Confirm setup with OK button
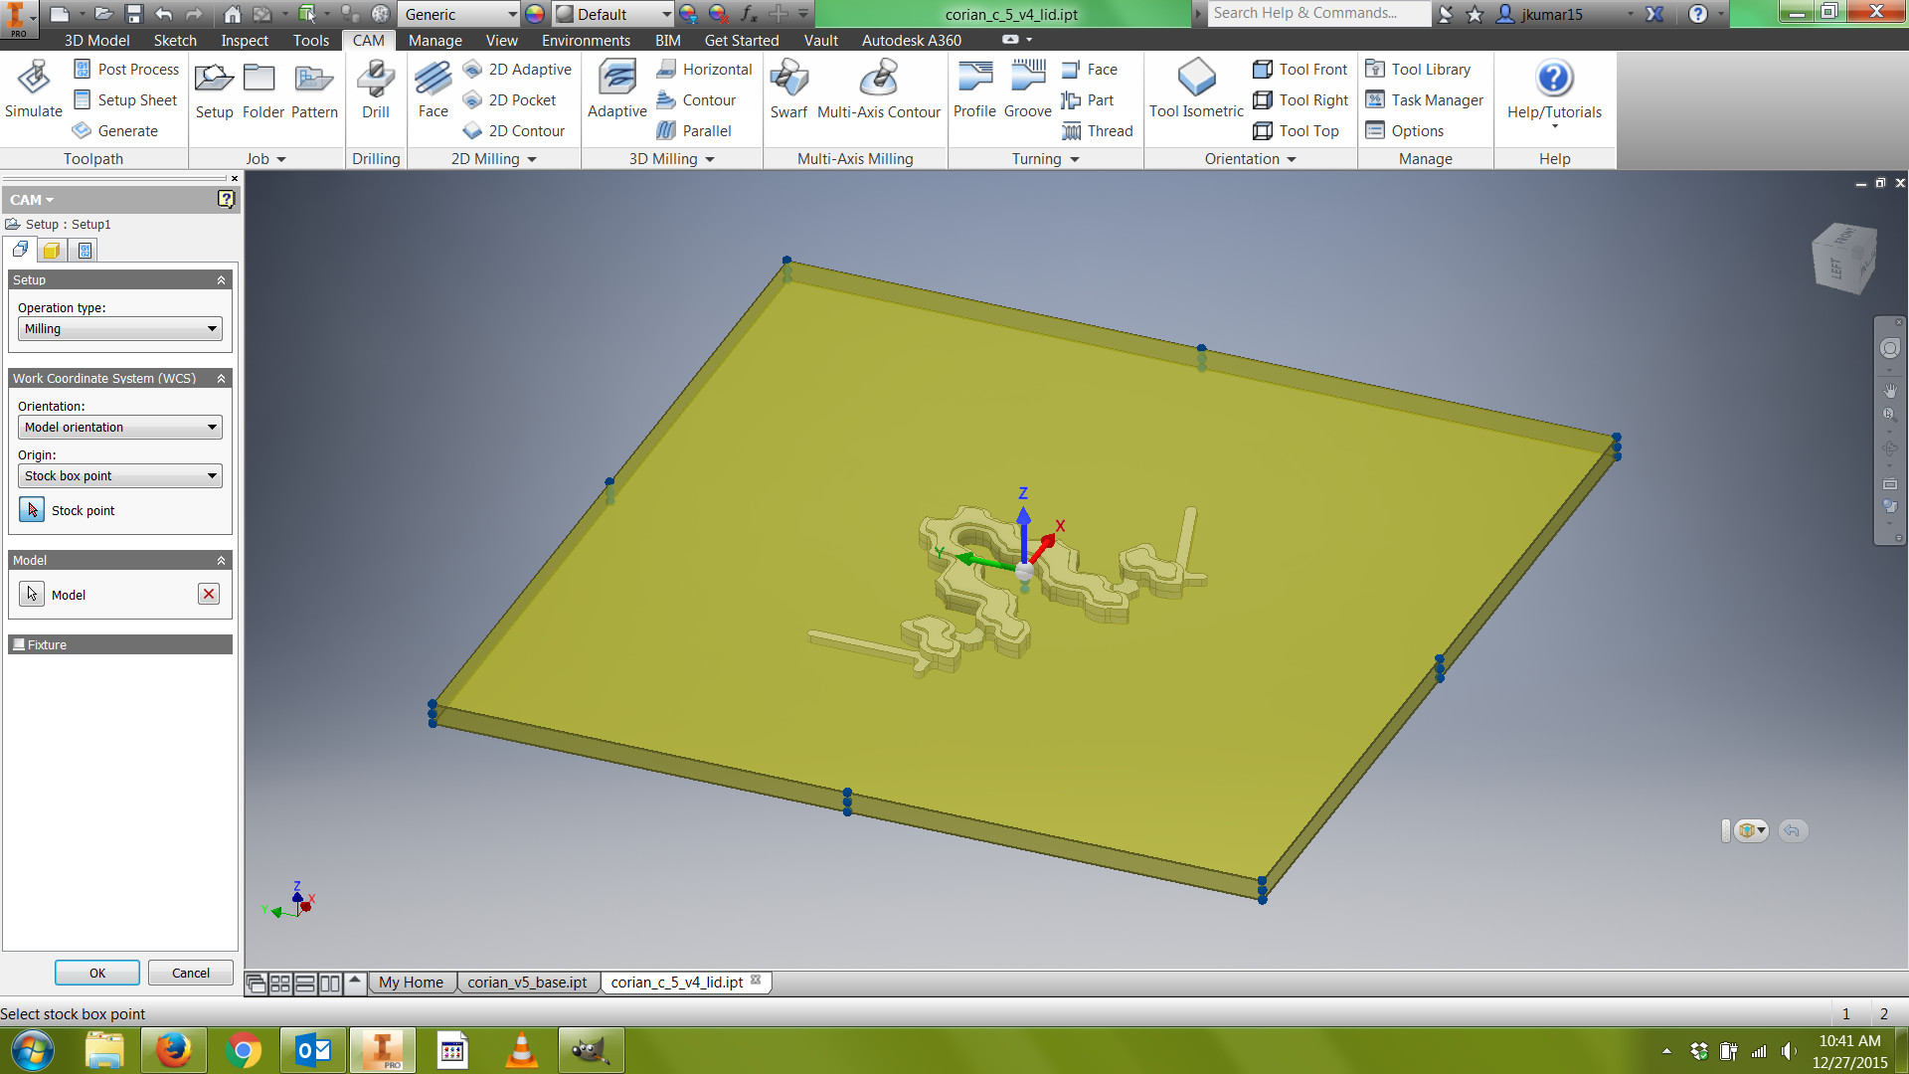Screen dimensions: 1909x1074 pos(97,973)
